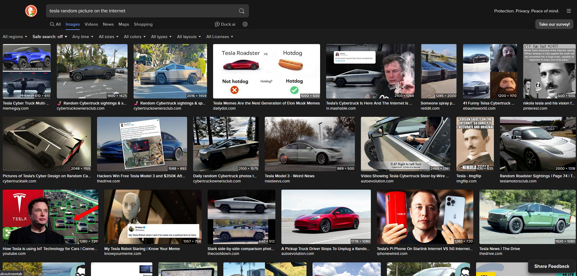Open the spray painted Cybertruck reddit image
The image size is (577, 276).
[x=439, y=71]
